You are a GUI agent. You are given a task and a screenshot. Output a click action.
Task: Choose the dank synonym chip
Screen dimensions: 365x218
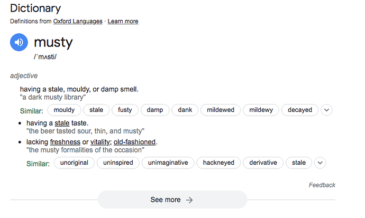185,110
